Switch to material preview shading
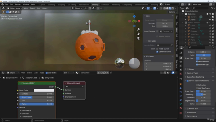 (x=170, y=8)
